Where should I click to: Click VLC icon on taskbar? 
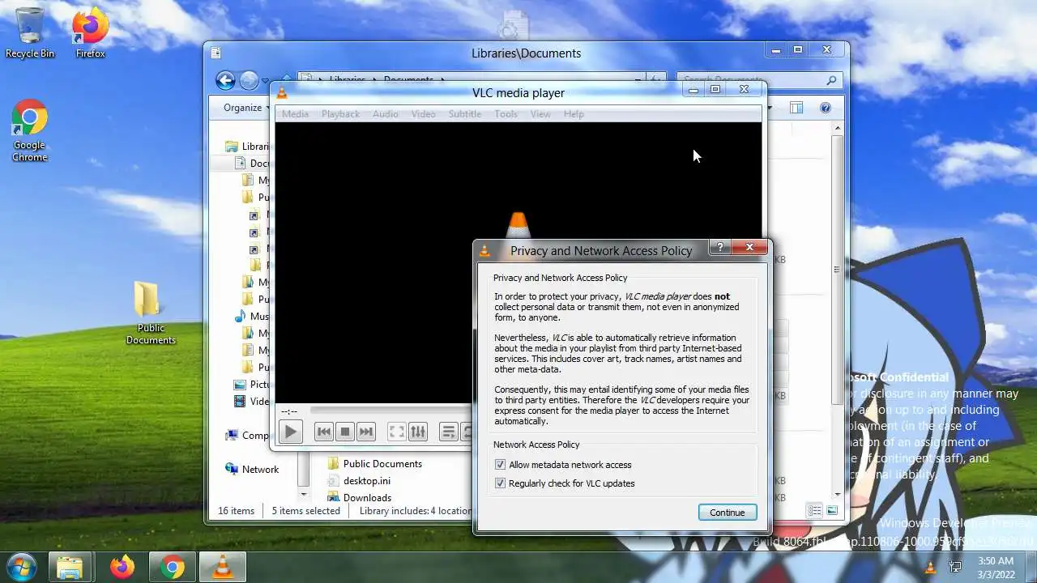[x=222, y=568]
